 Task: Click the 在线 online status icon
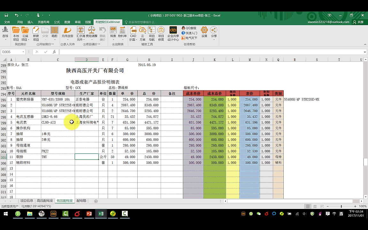coord(5,32)
